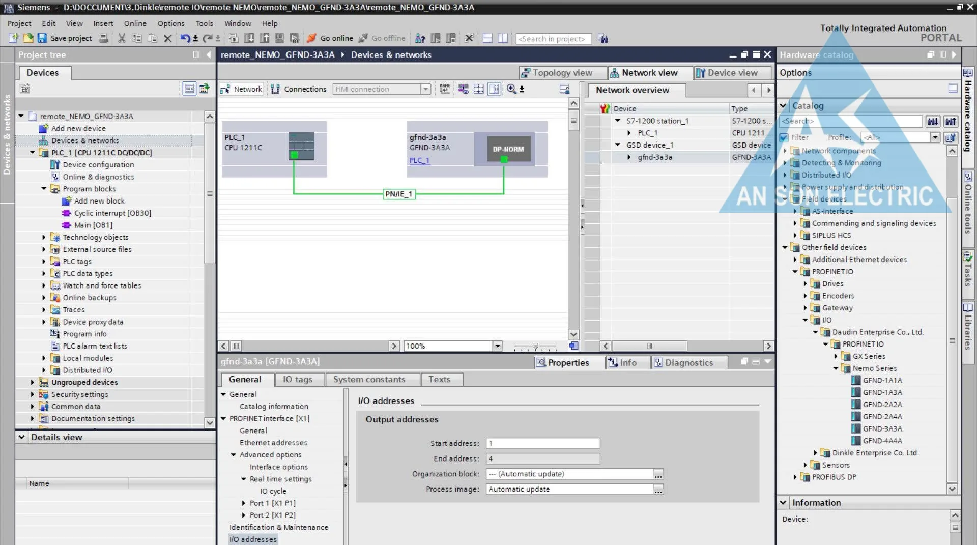Click the PLC_1 link on gfnd-3a3a device
This screenshot has width=977, height=545.
coord(419,160)
